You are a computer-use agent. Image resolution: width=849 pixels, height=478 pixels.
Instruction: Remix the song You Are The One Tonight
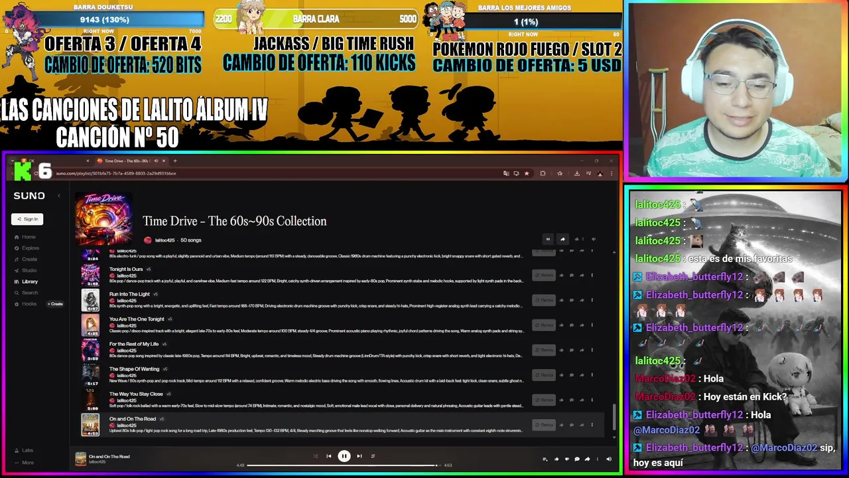click(544, 325)
